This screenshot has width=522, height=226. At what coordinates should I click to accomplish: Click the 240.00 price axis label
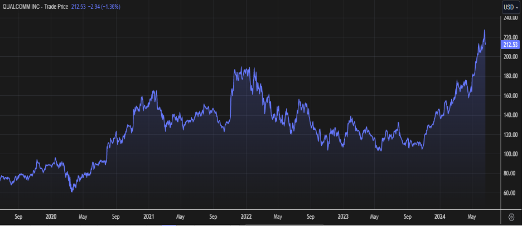(511, 18)
